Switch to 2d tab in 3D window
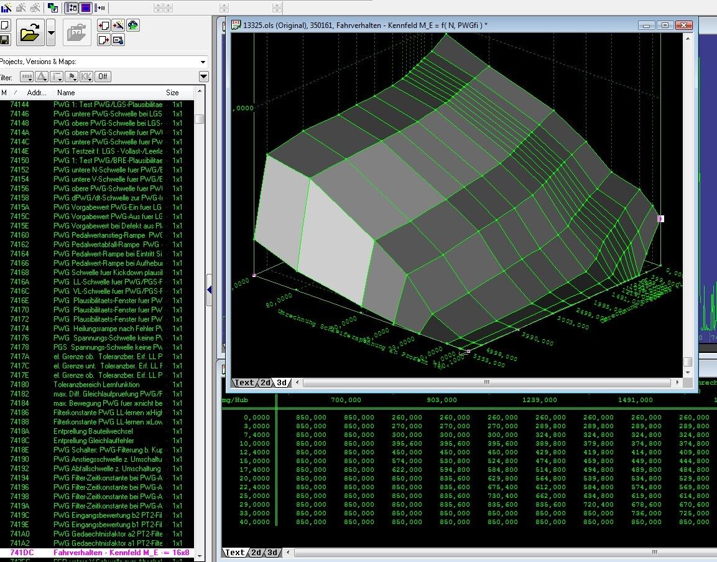 point(266,383)
